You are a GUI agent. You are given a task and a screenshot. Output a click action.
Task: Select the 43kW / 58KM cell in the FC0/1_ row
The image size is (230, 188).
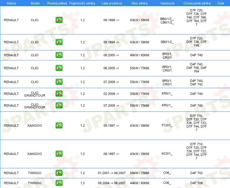point(139,126)
